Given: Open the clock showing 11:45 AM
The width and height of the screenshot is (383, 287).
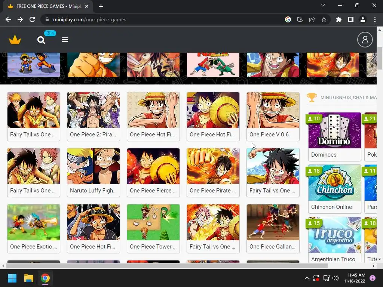Looking at the screenshot, I should pyautogui.click(x=355, y=278).
